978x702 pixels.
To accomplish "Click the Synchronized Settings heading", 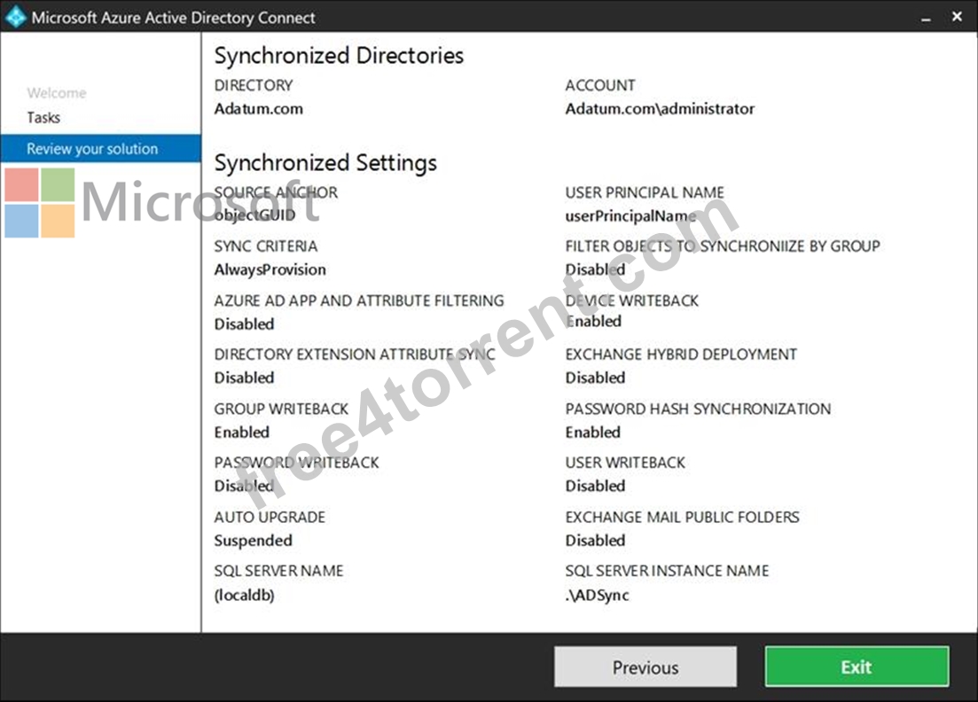I will pyautogui.click(x=325, y=163).
